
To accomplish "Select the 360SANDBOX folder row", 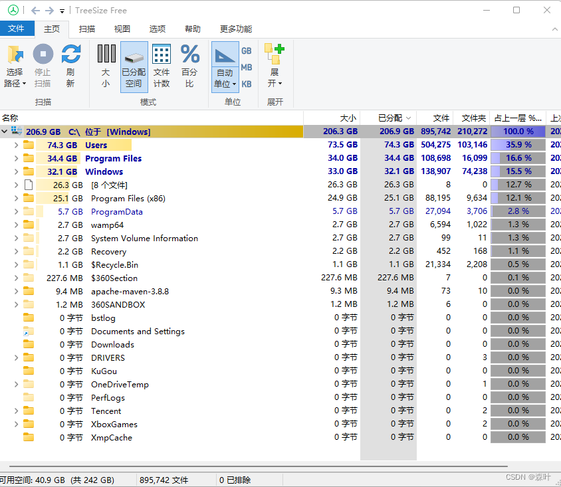I will 280,304.
